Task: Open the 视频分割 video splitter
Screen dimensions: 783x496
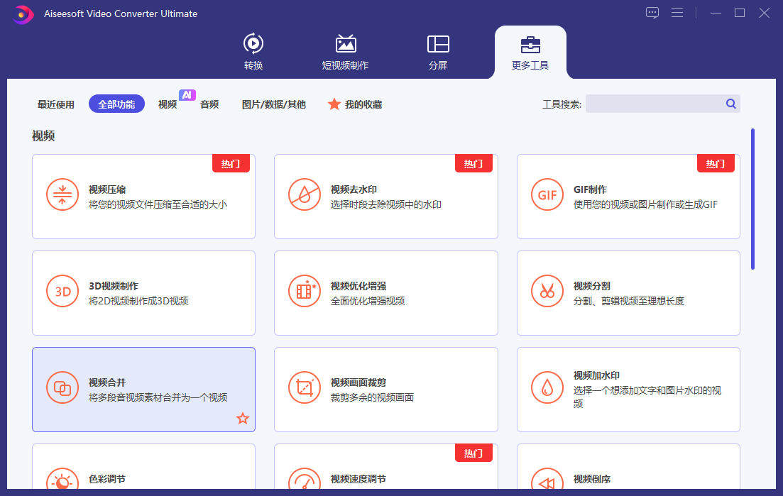Action: 628,292
